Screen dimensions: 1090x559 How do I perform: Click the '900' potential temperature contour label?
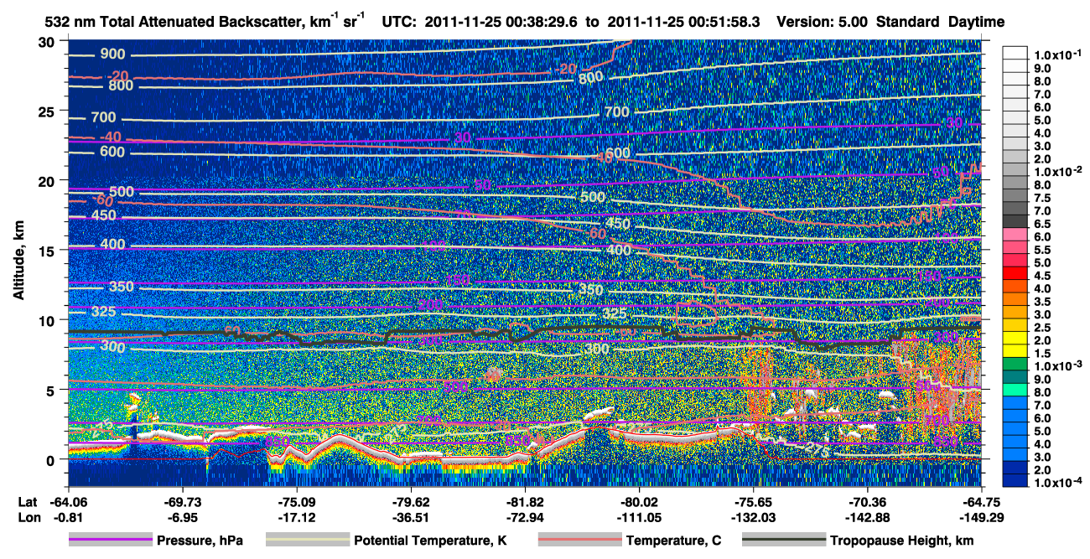(x=112, y=54)
